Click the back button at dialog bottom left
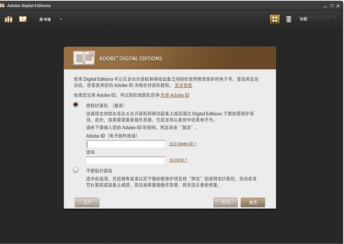Image resolution: width=344 pixels, height=244 pixels. [87, 202]
